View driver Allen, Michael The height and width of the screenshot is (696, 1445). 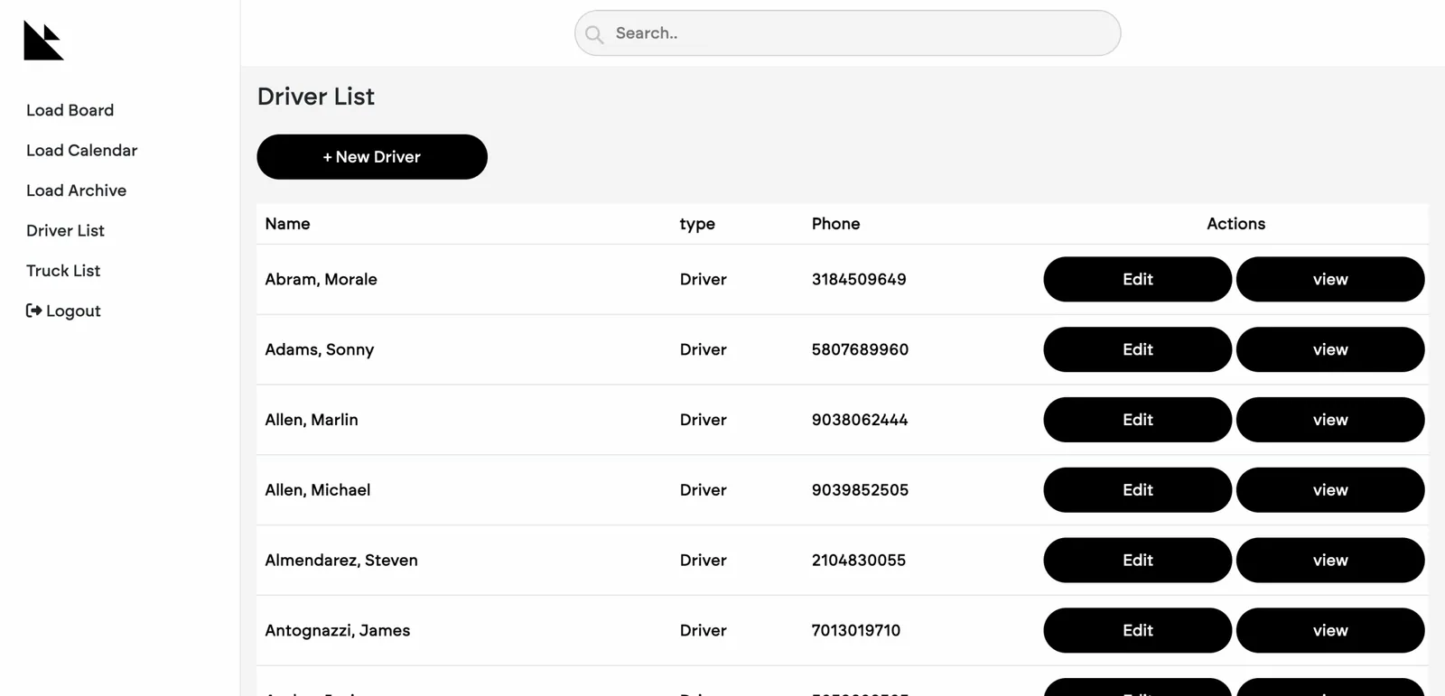tap(1330, 490)
